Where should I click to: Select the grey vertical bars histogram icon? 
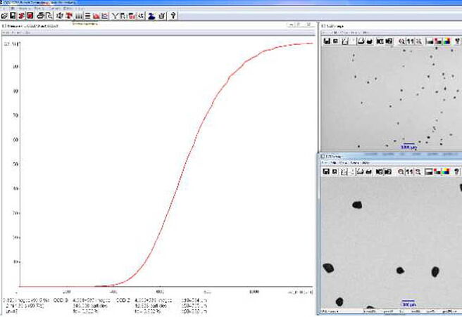tap(79, 16)
